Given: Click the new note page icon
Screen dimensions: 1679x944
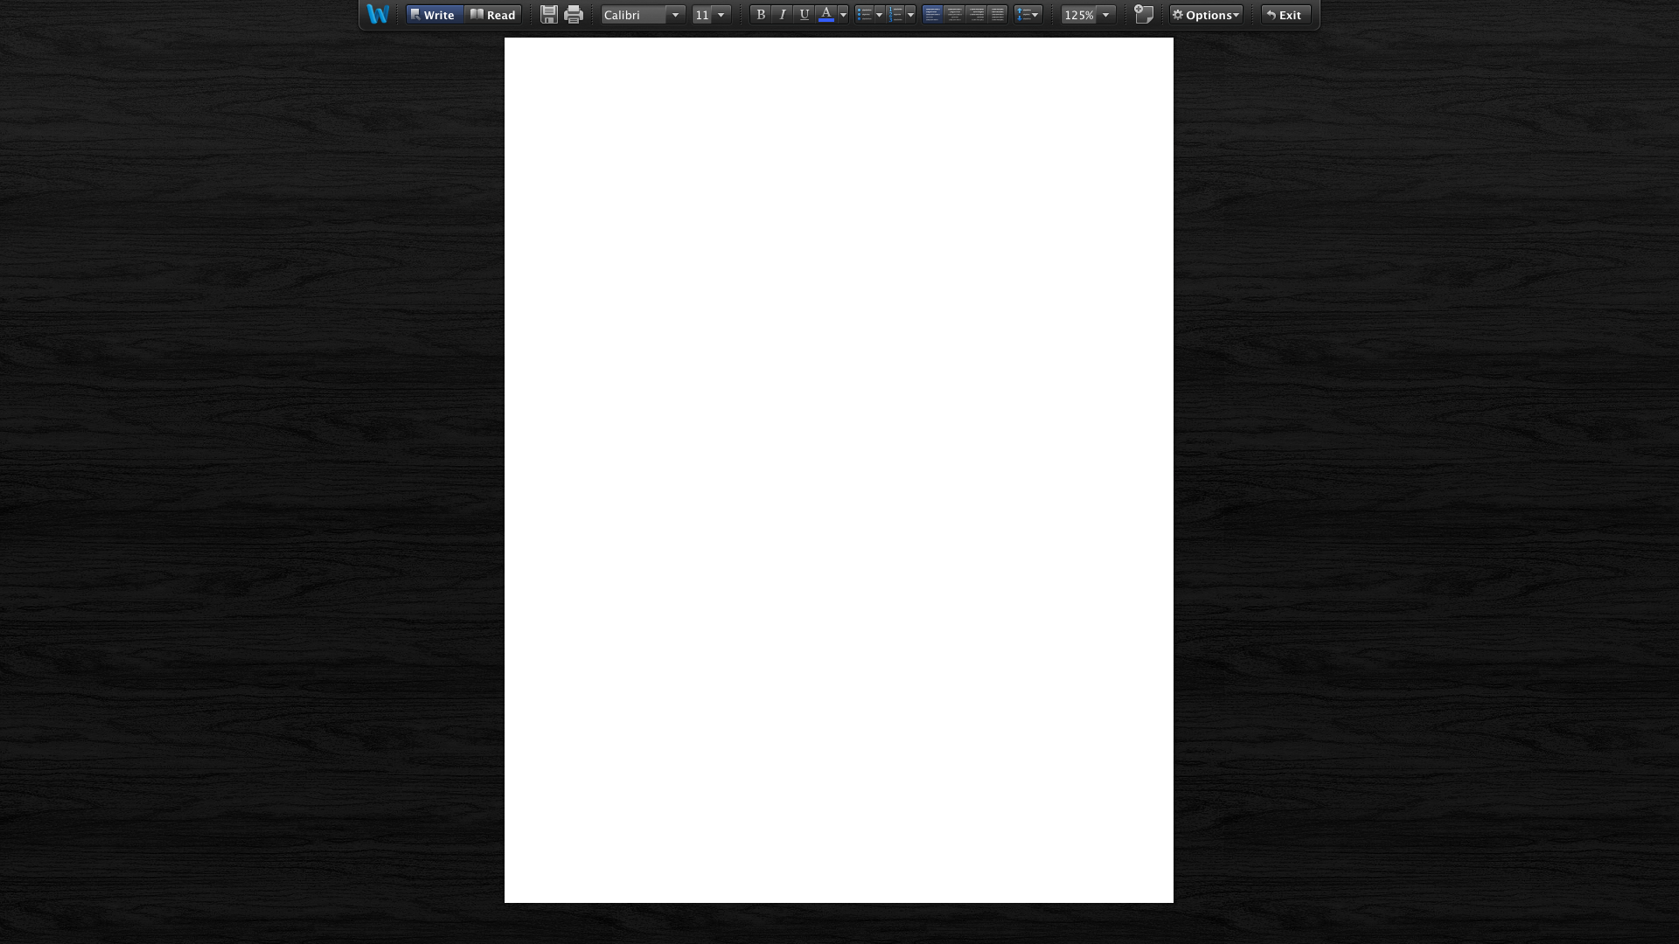Looking at the screenshot, I should [1144, 14].
